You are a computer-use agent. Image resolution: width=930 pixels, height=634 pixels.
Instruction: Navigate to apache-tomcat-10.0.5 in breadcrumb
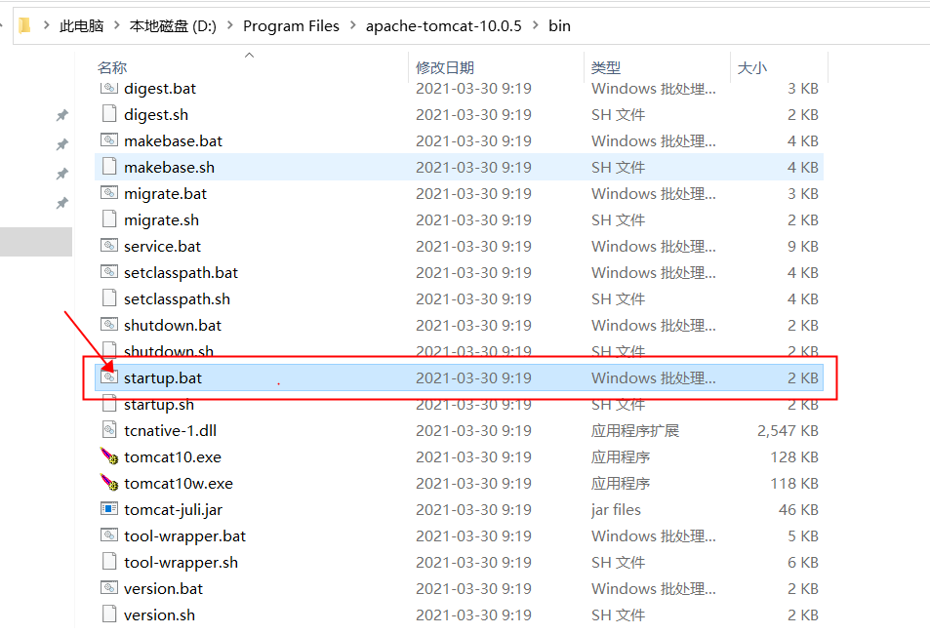coord(444,25)
